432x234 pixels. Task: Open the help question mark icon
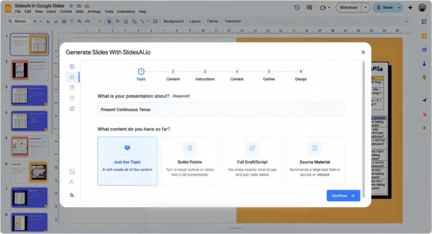[72, 88]
